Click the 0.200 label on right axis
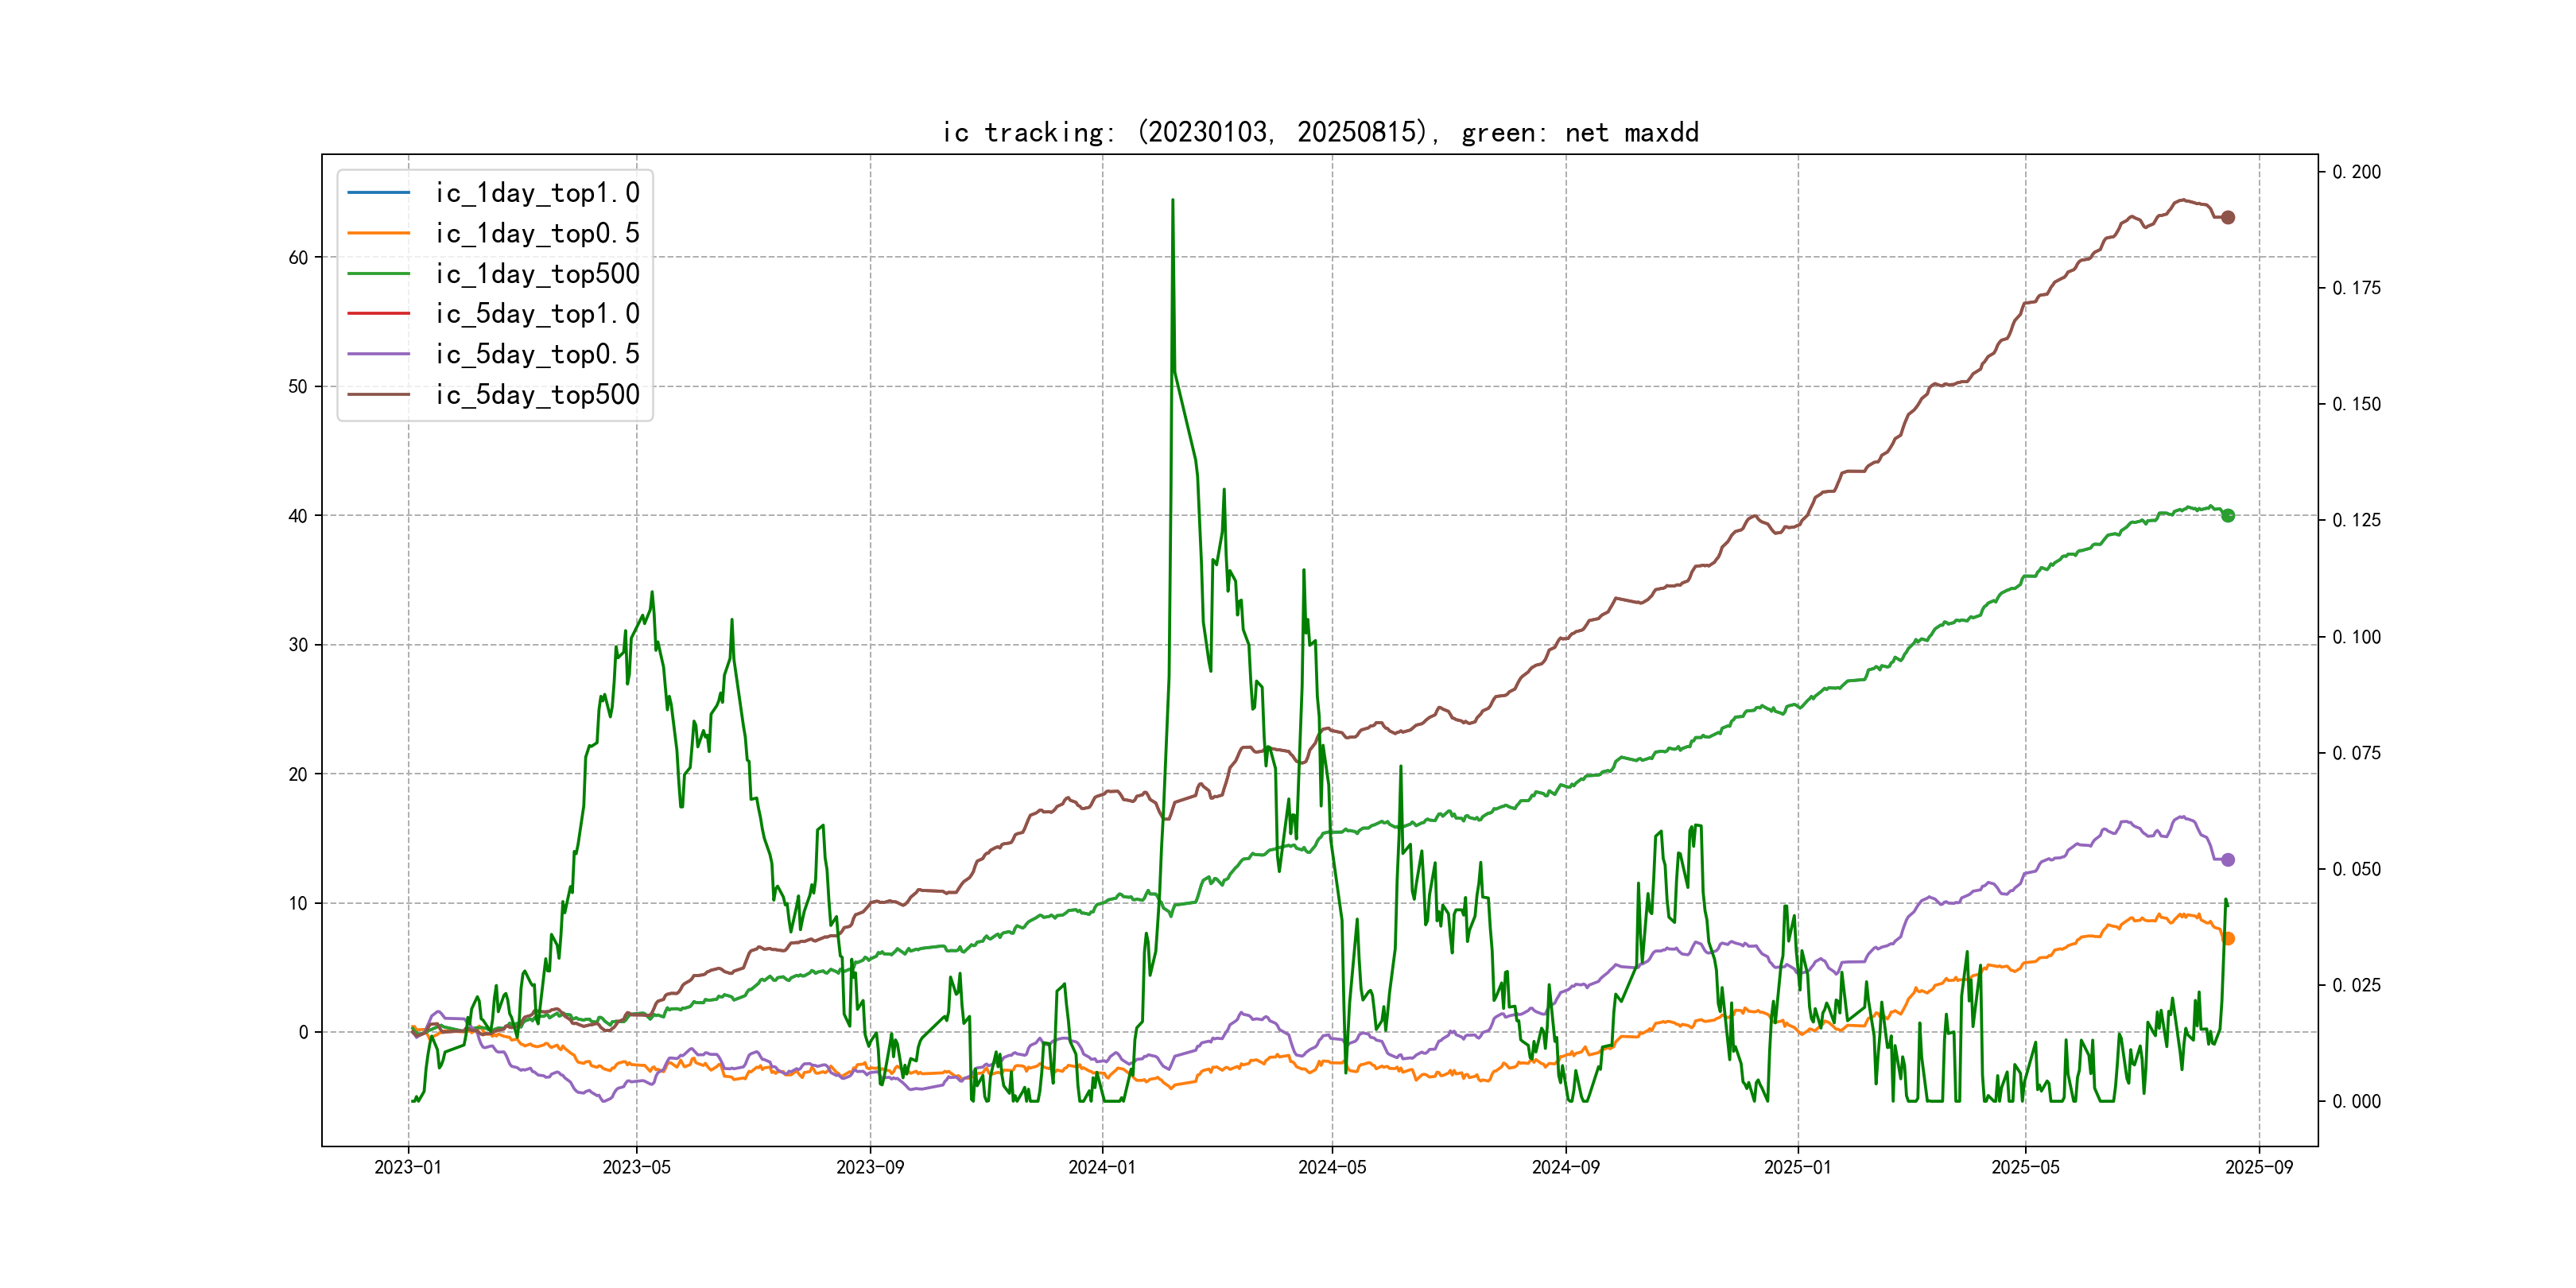Image resolution: width=2576 pixels, height=1288 pixels. tap(2356, 172)
